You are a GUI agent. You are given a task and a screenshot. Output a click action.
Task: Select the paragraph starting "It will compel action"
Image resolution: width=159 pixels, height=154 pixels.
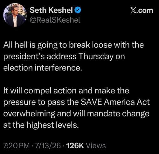(77, 108)
